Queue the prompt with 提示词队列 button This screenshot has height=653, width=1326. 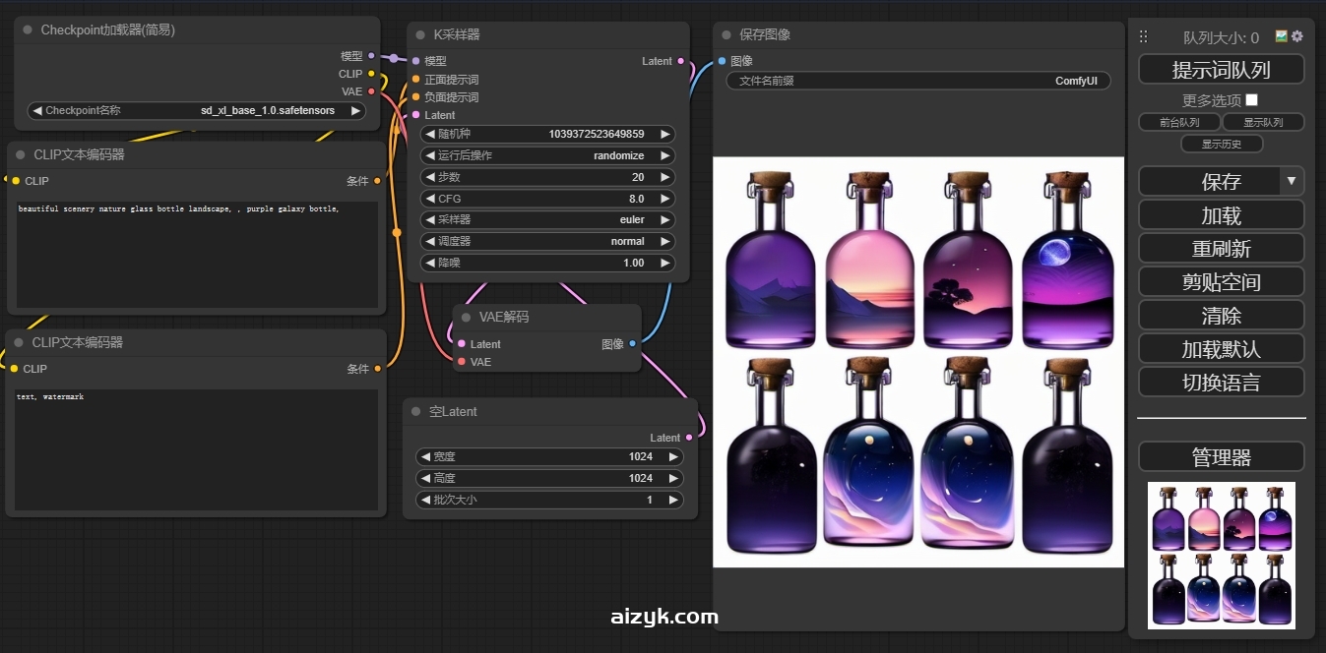coord(1221,69)
